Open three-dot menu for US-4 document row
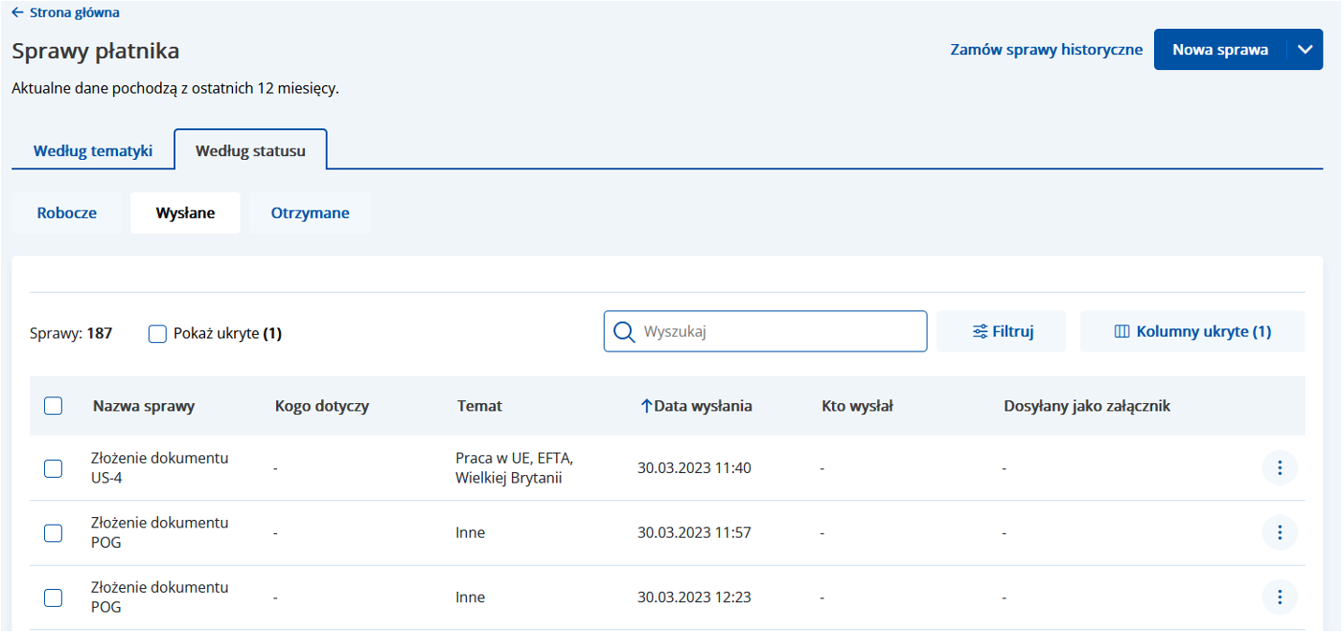This screenshot has width=1344, height=633. pos(1279,468)
